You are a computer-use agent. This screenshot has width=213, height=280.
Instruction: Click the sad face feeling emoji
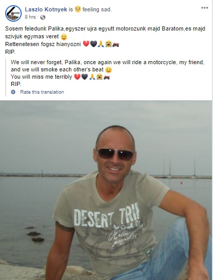(77, 9)
